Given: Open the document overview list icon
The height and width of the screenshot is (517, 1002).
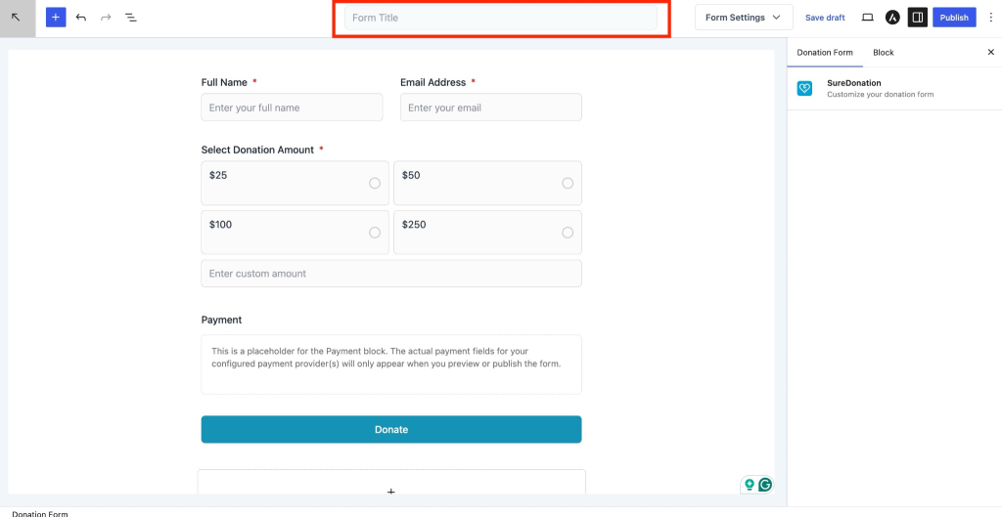Looking at the screenshot, I should click(131, 18).
